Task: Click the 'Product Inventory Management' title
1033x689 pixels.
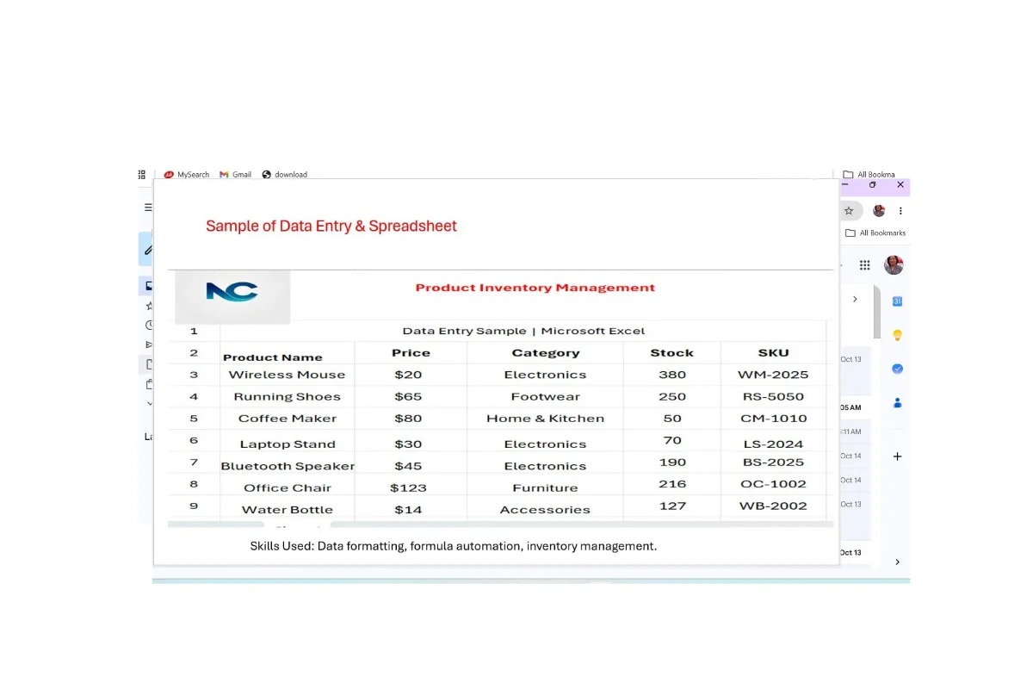Action: point(535,288)
